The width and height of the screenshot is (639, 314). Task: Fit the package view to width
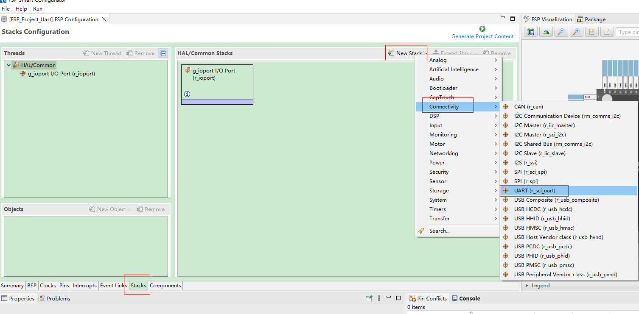point(607,32)
